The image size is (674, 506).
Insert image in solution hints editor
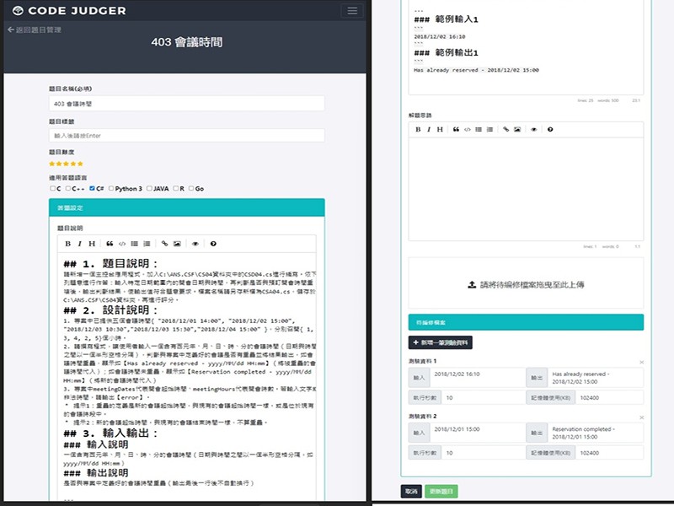tap(517, 129)
